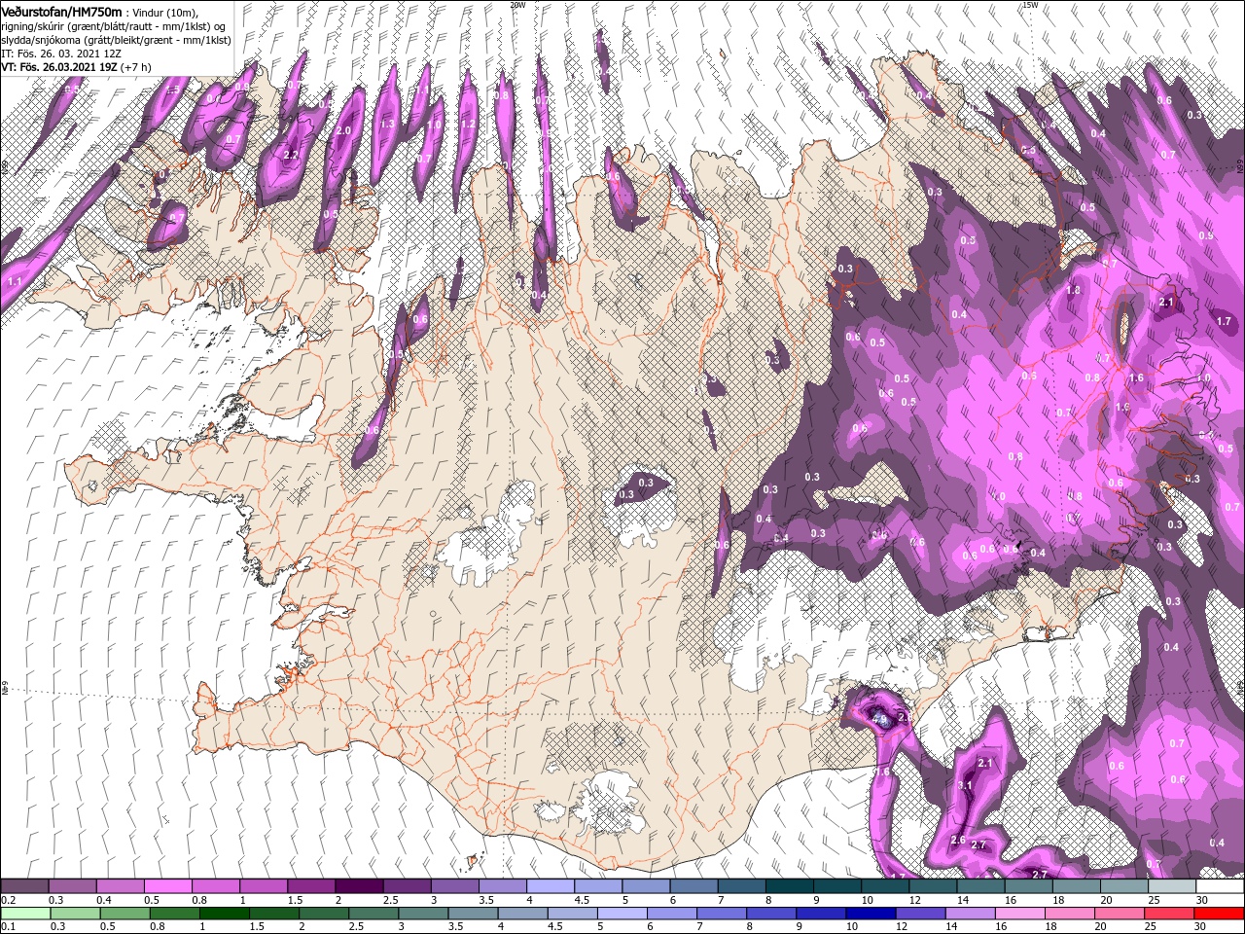
Task: Click the 2.0 precipitation value on the map
Action: point(343,130)
